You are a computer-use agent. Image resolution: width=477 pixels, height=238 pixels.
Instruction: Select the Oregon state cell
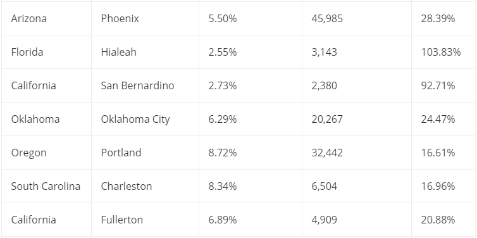pos(47,153)
